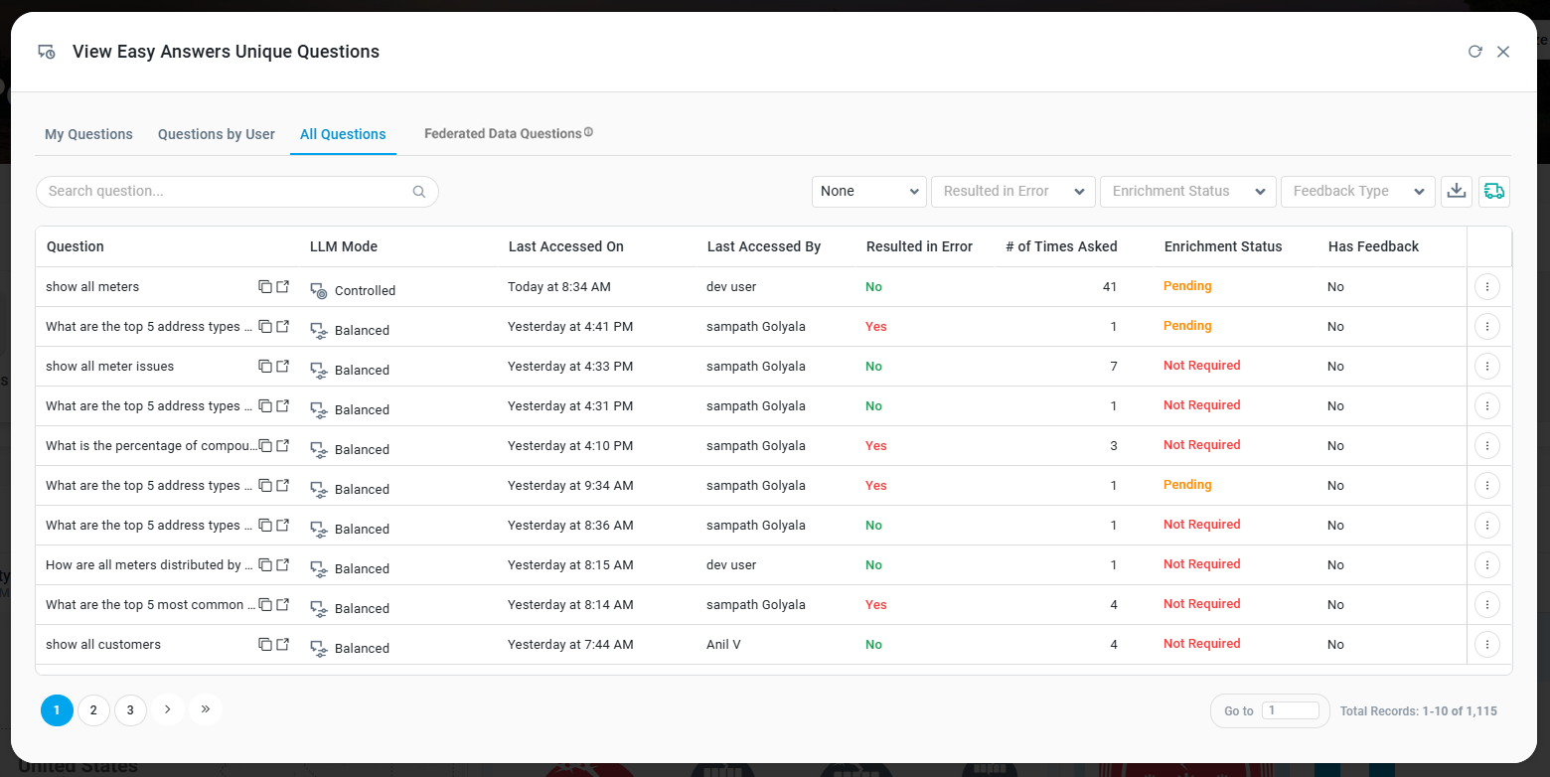1550x777 pixels.
Task: Close the View Easy Answers dialog
Action: pos(1503,52)
